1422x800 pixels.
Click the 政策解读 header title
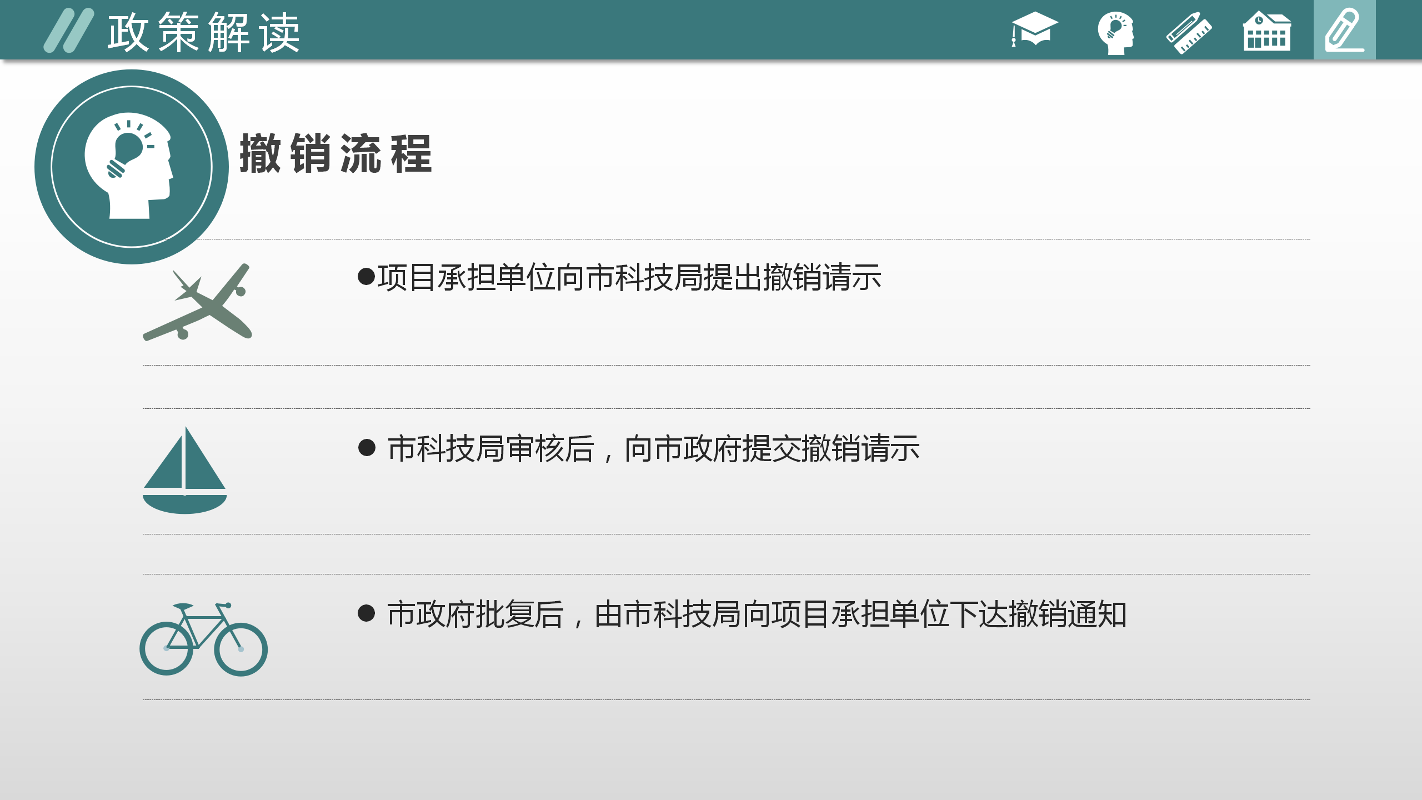[x=204, y=32]
